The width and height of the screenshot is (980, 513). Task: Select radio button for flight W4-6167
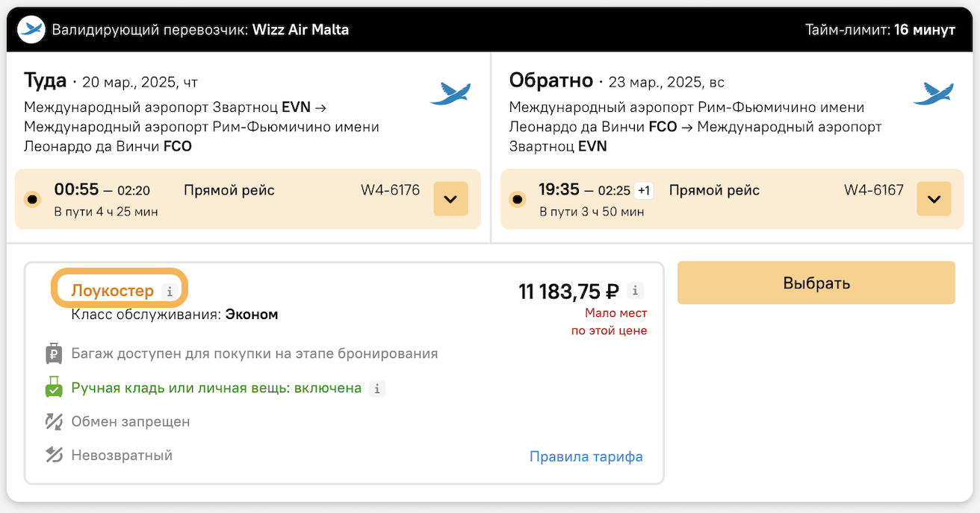click(x=517, y=200)
